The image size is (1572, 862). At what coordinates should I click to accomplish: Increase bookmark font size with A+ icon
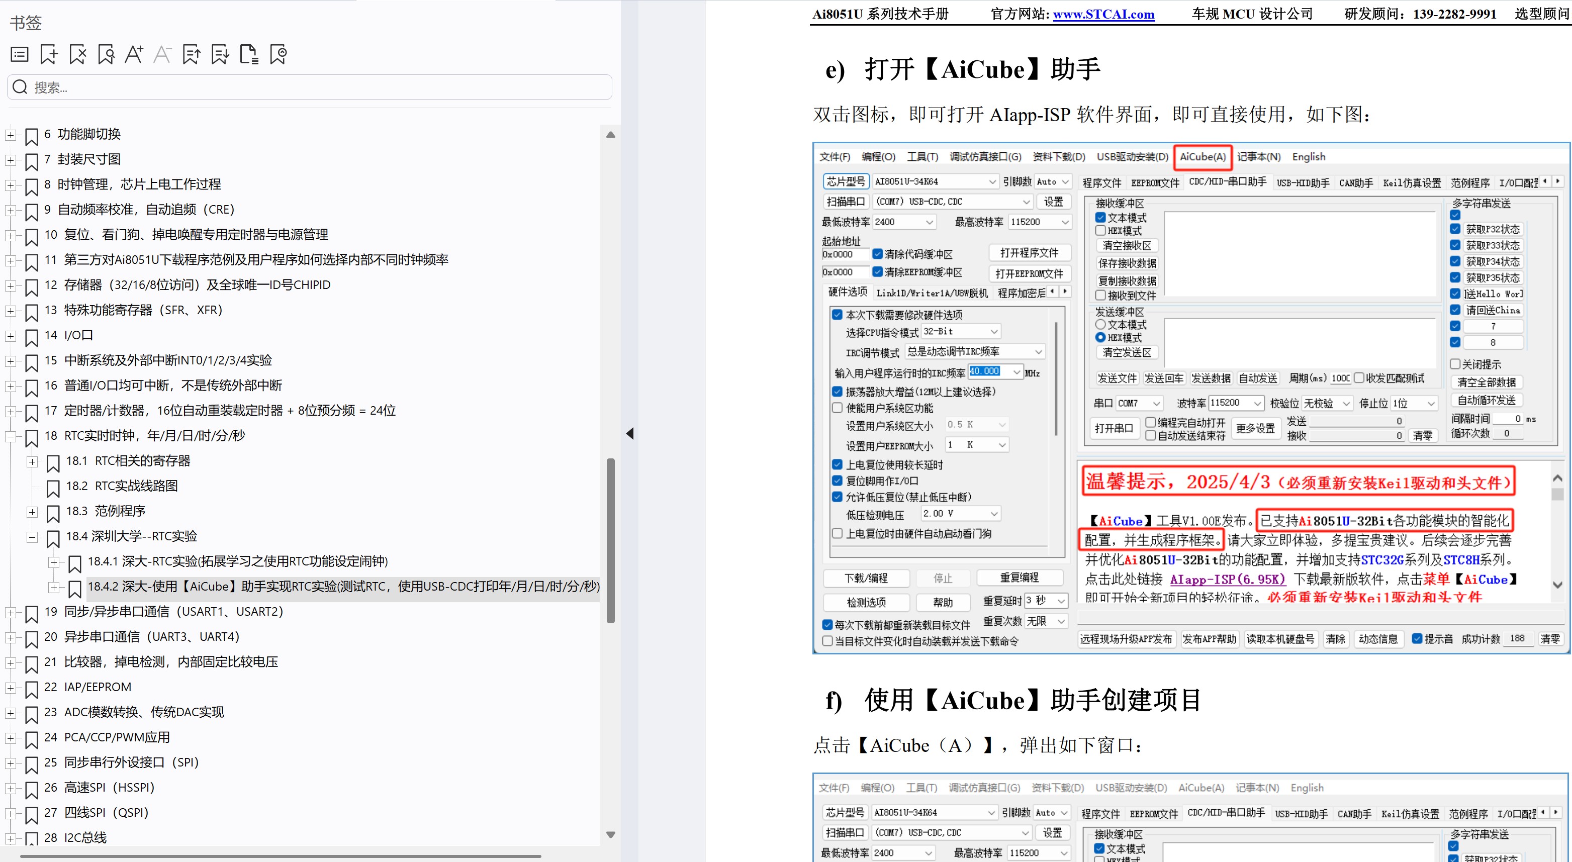(134, 55)
